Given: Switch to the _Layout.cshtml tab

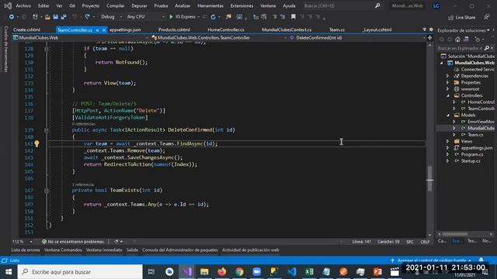Looking at the screenshot, I should pos(377,29).
